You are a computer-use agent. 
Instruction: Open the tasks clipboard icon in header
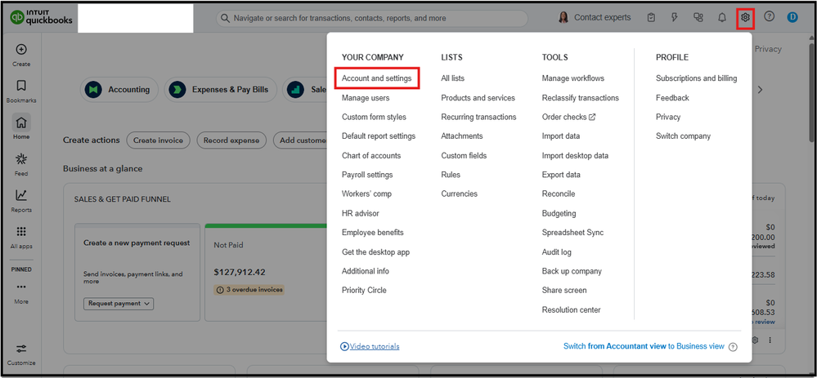[651, 17]
